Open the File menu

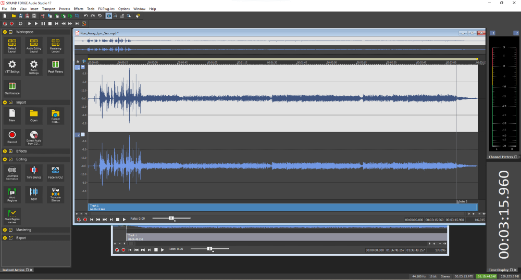click(4, 9)
